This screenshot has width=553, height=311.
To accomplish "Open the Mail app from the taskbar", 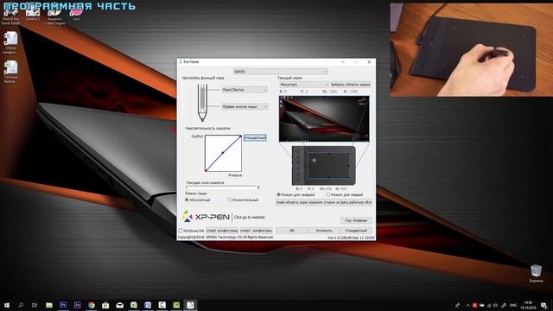I will pos(119,305).
